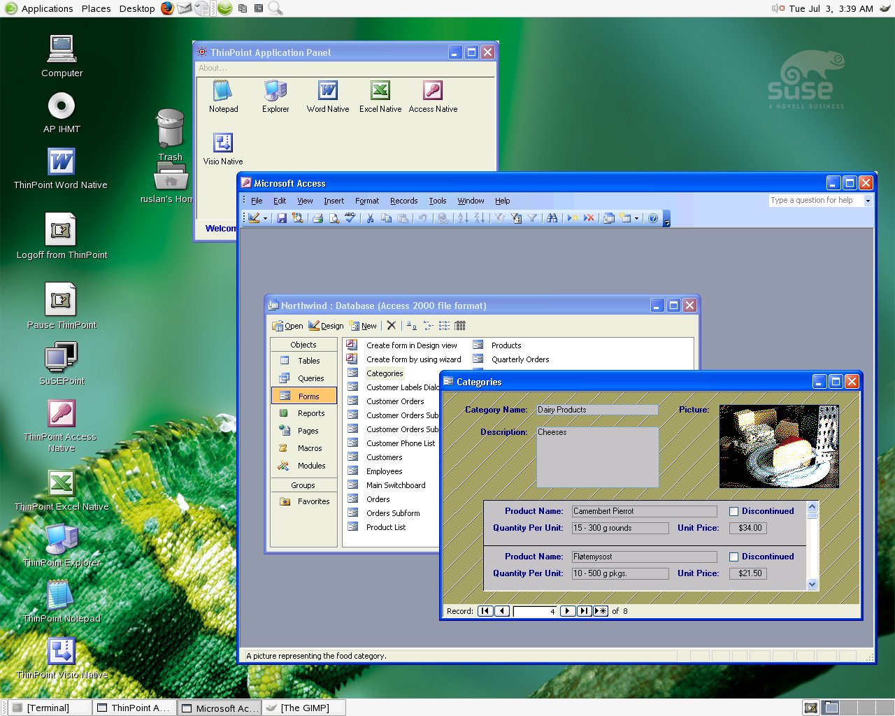
Task: Open the File menu in Access
Action: 257,201
